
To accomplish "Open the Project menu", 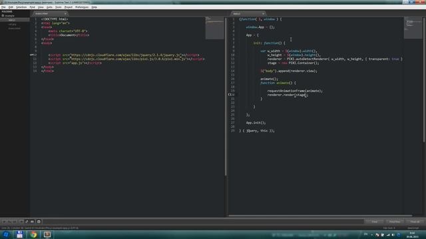I will [69, 7].
